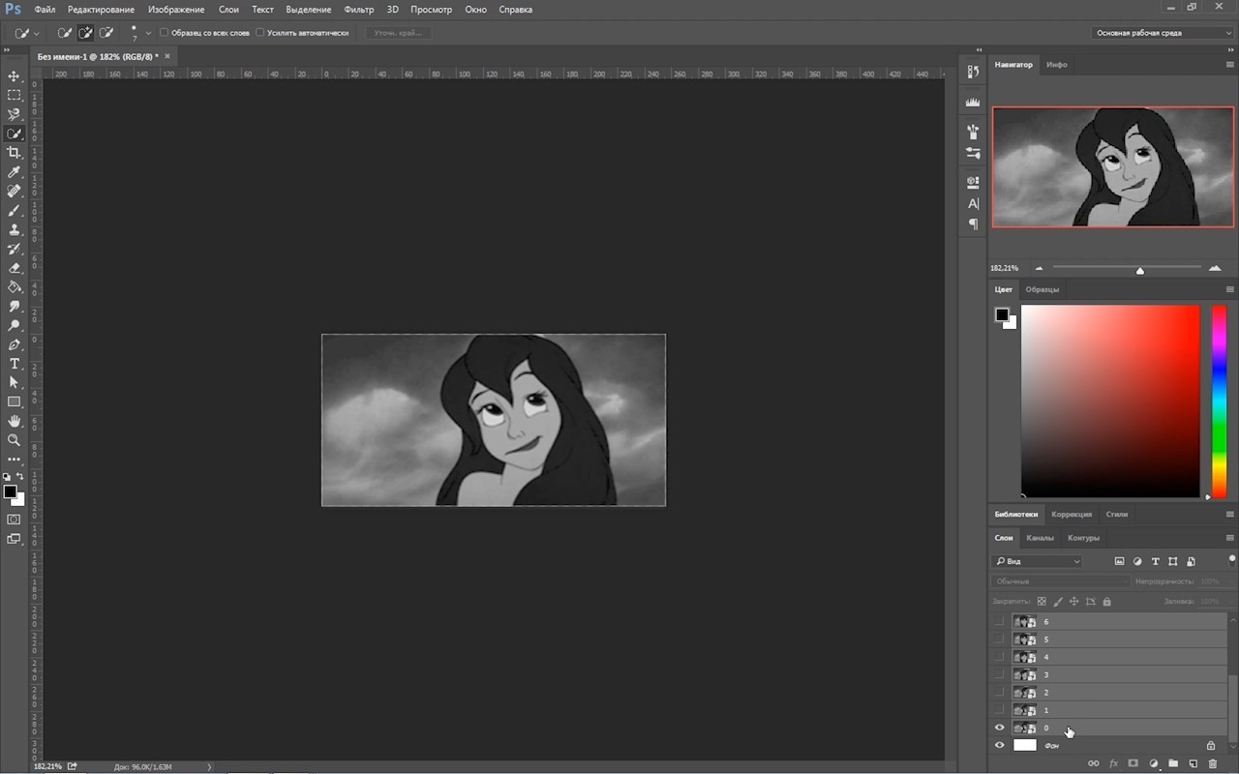This screenshot has width=1239, height=774.
Task: Enable 'Образец со всех слоев' checkbox
Action: pyautogui.click(x=164, y=33)
